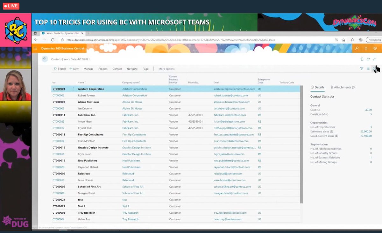This screenshot has width=382, height=233.
Task: Click the Salesperson Code column header
Action: click(264, 81)
